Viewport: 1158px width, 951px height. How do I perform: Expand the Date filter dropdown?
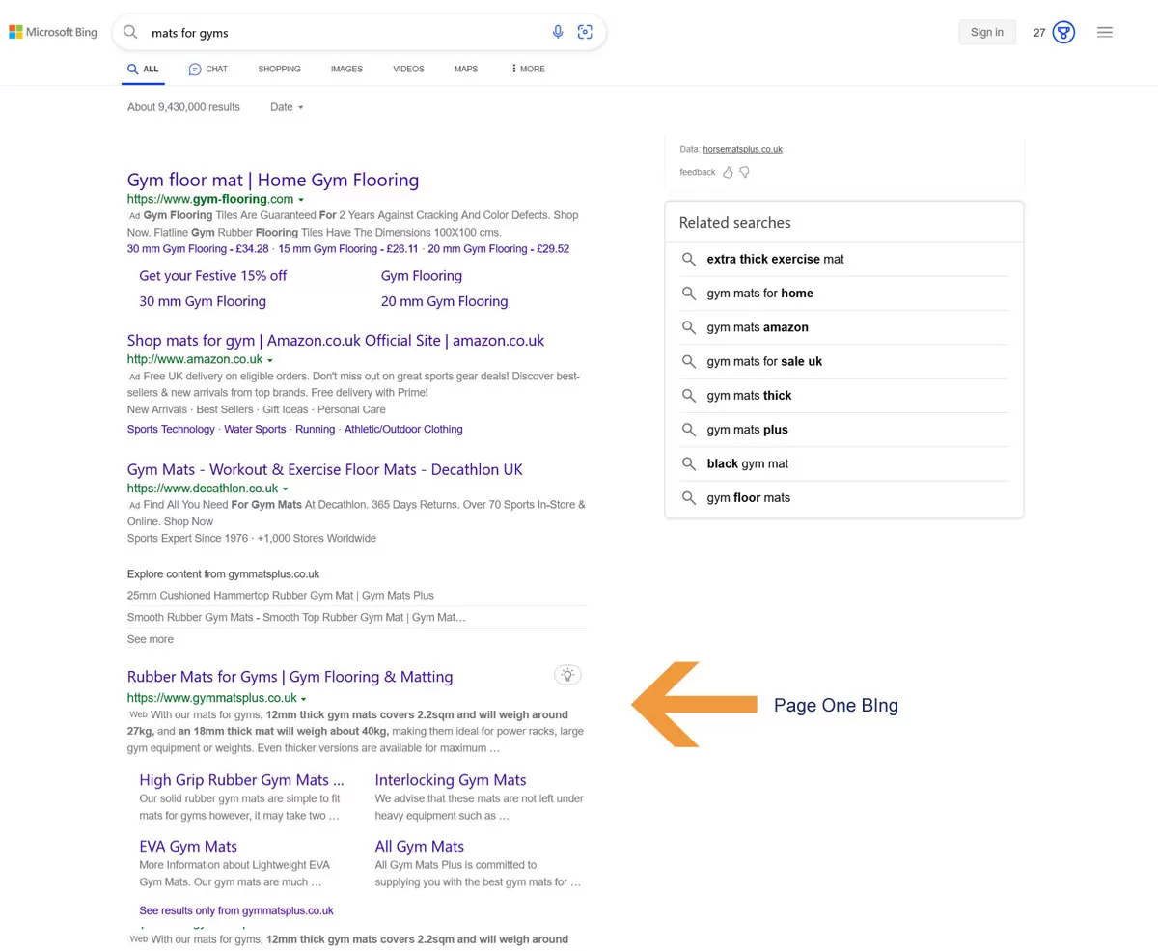point(287,107)
